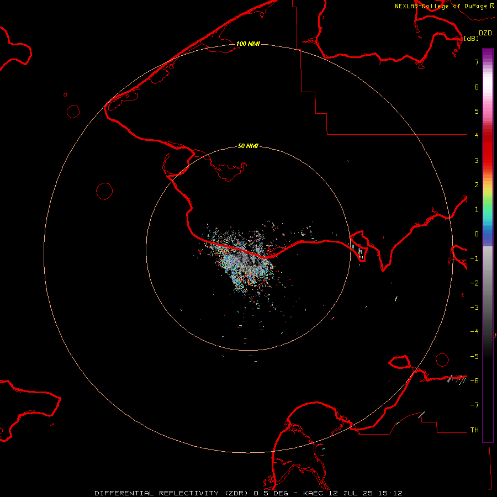Image resolution: width=497 pixels, height=497 pixels.
Task: Click the 2 dB value on scale
Action: click(x=477, y=185)
